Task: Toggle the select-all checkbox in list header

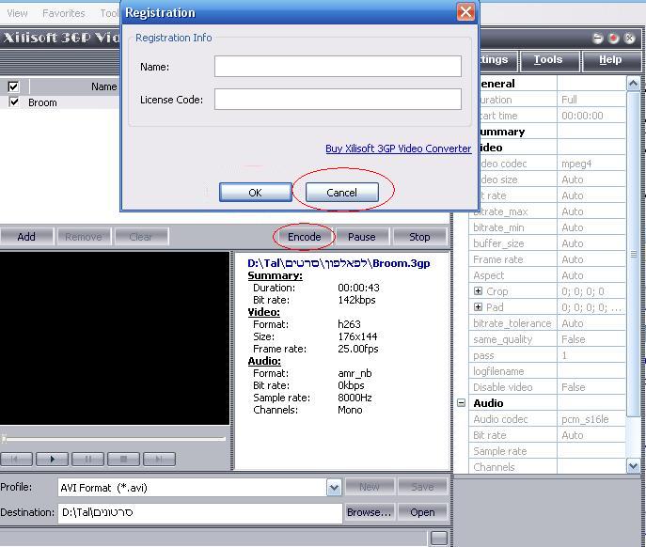Action: [13, 86]
